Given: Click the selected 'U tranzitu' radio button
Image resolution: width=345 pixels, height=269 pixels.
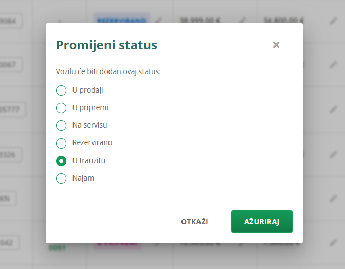Looking at the screenshot, I should coord(61,161).
